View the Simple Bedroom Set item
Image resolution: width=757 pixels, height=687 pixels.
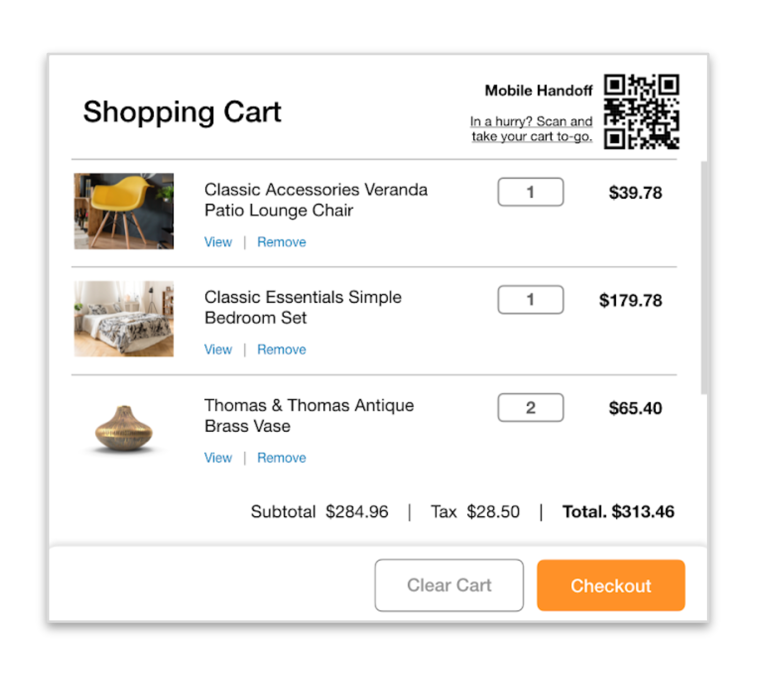point(218,349)
